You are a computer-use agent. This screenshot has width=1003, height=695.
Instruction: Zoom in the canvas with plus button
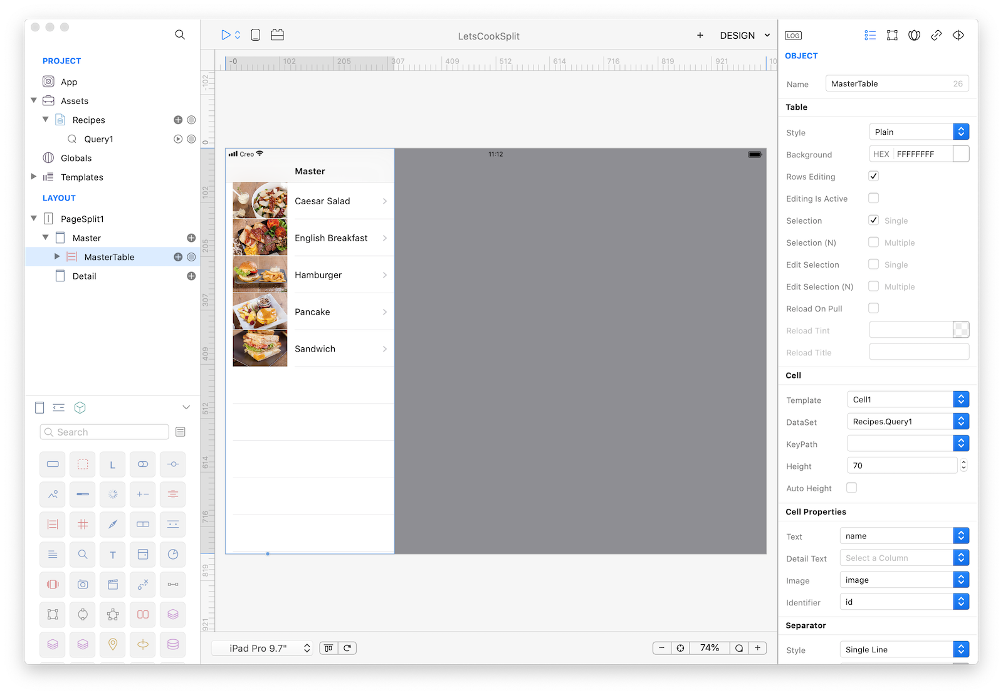[758, 648]
